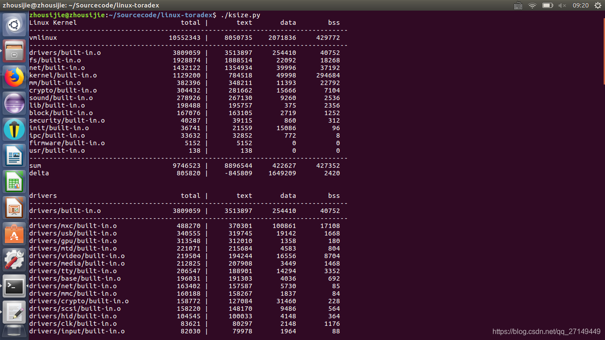The image size is (605, 340).
Task: Focus the Terminal icon in dock
Action: coord(15,286)
